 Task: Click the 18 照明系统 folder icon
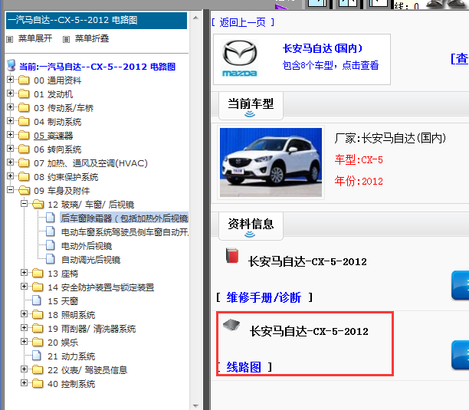38,315
